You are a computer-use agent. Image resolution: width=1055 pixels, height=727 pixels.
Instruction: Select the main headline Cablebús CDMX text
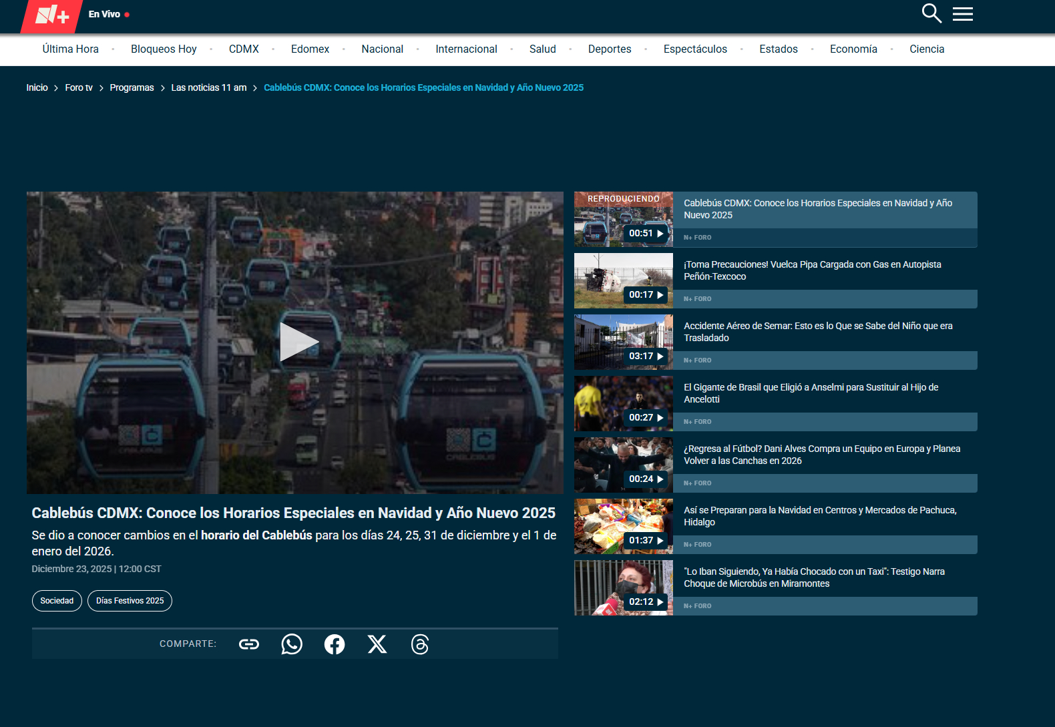[294, 513]
